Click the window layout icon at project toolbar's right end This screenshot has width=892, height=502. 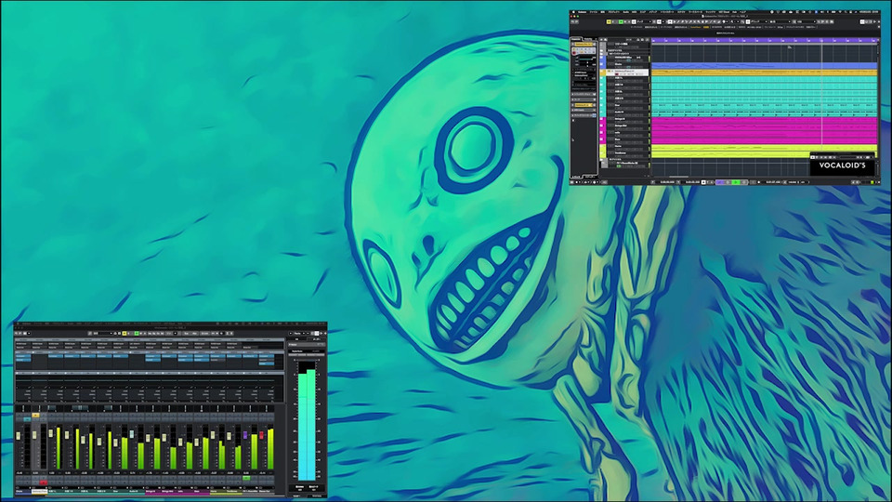click(x=862, y=21)
